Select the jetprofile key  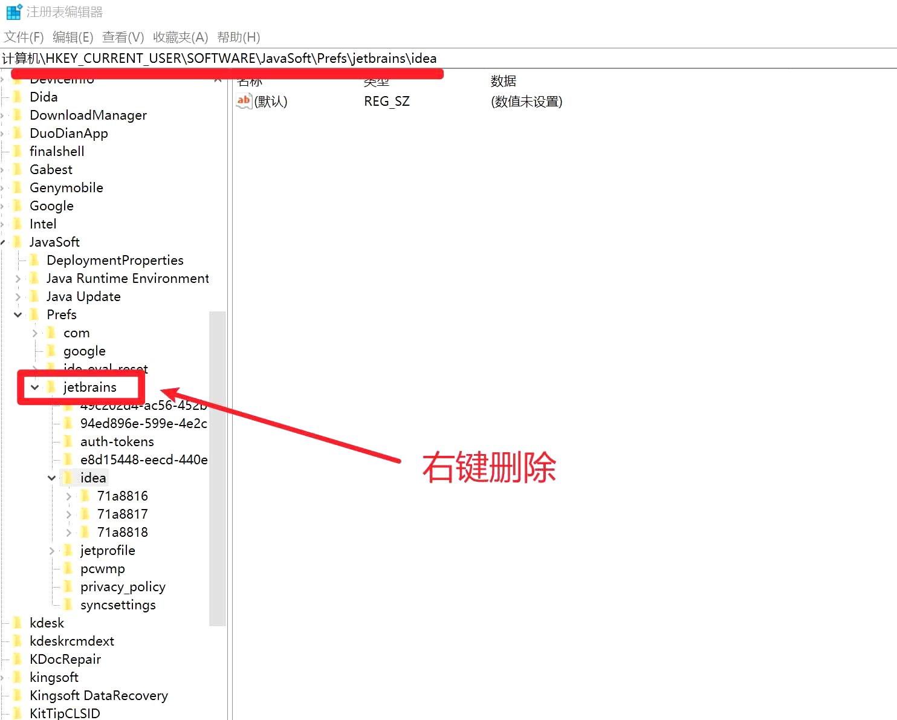(x=108, y=550)
